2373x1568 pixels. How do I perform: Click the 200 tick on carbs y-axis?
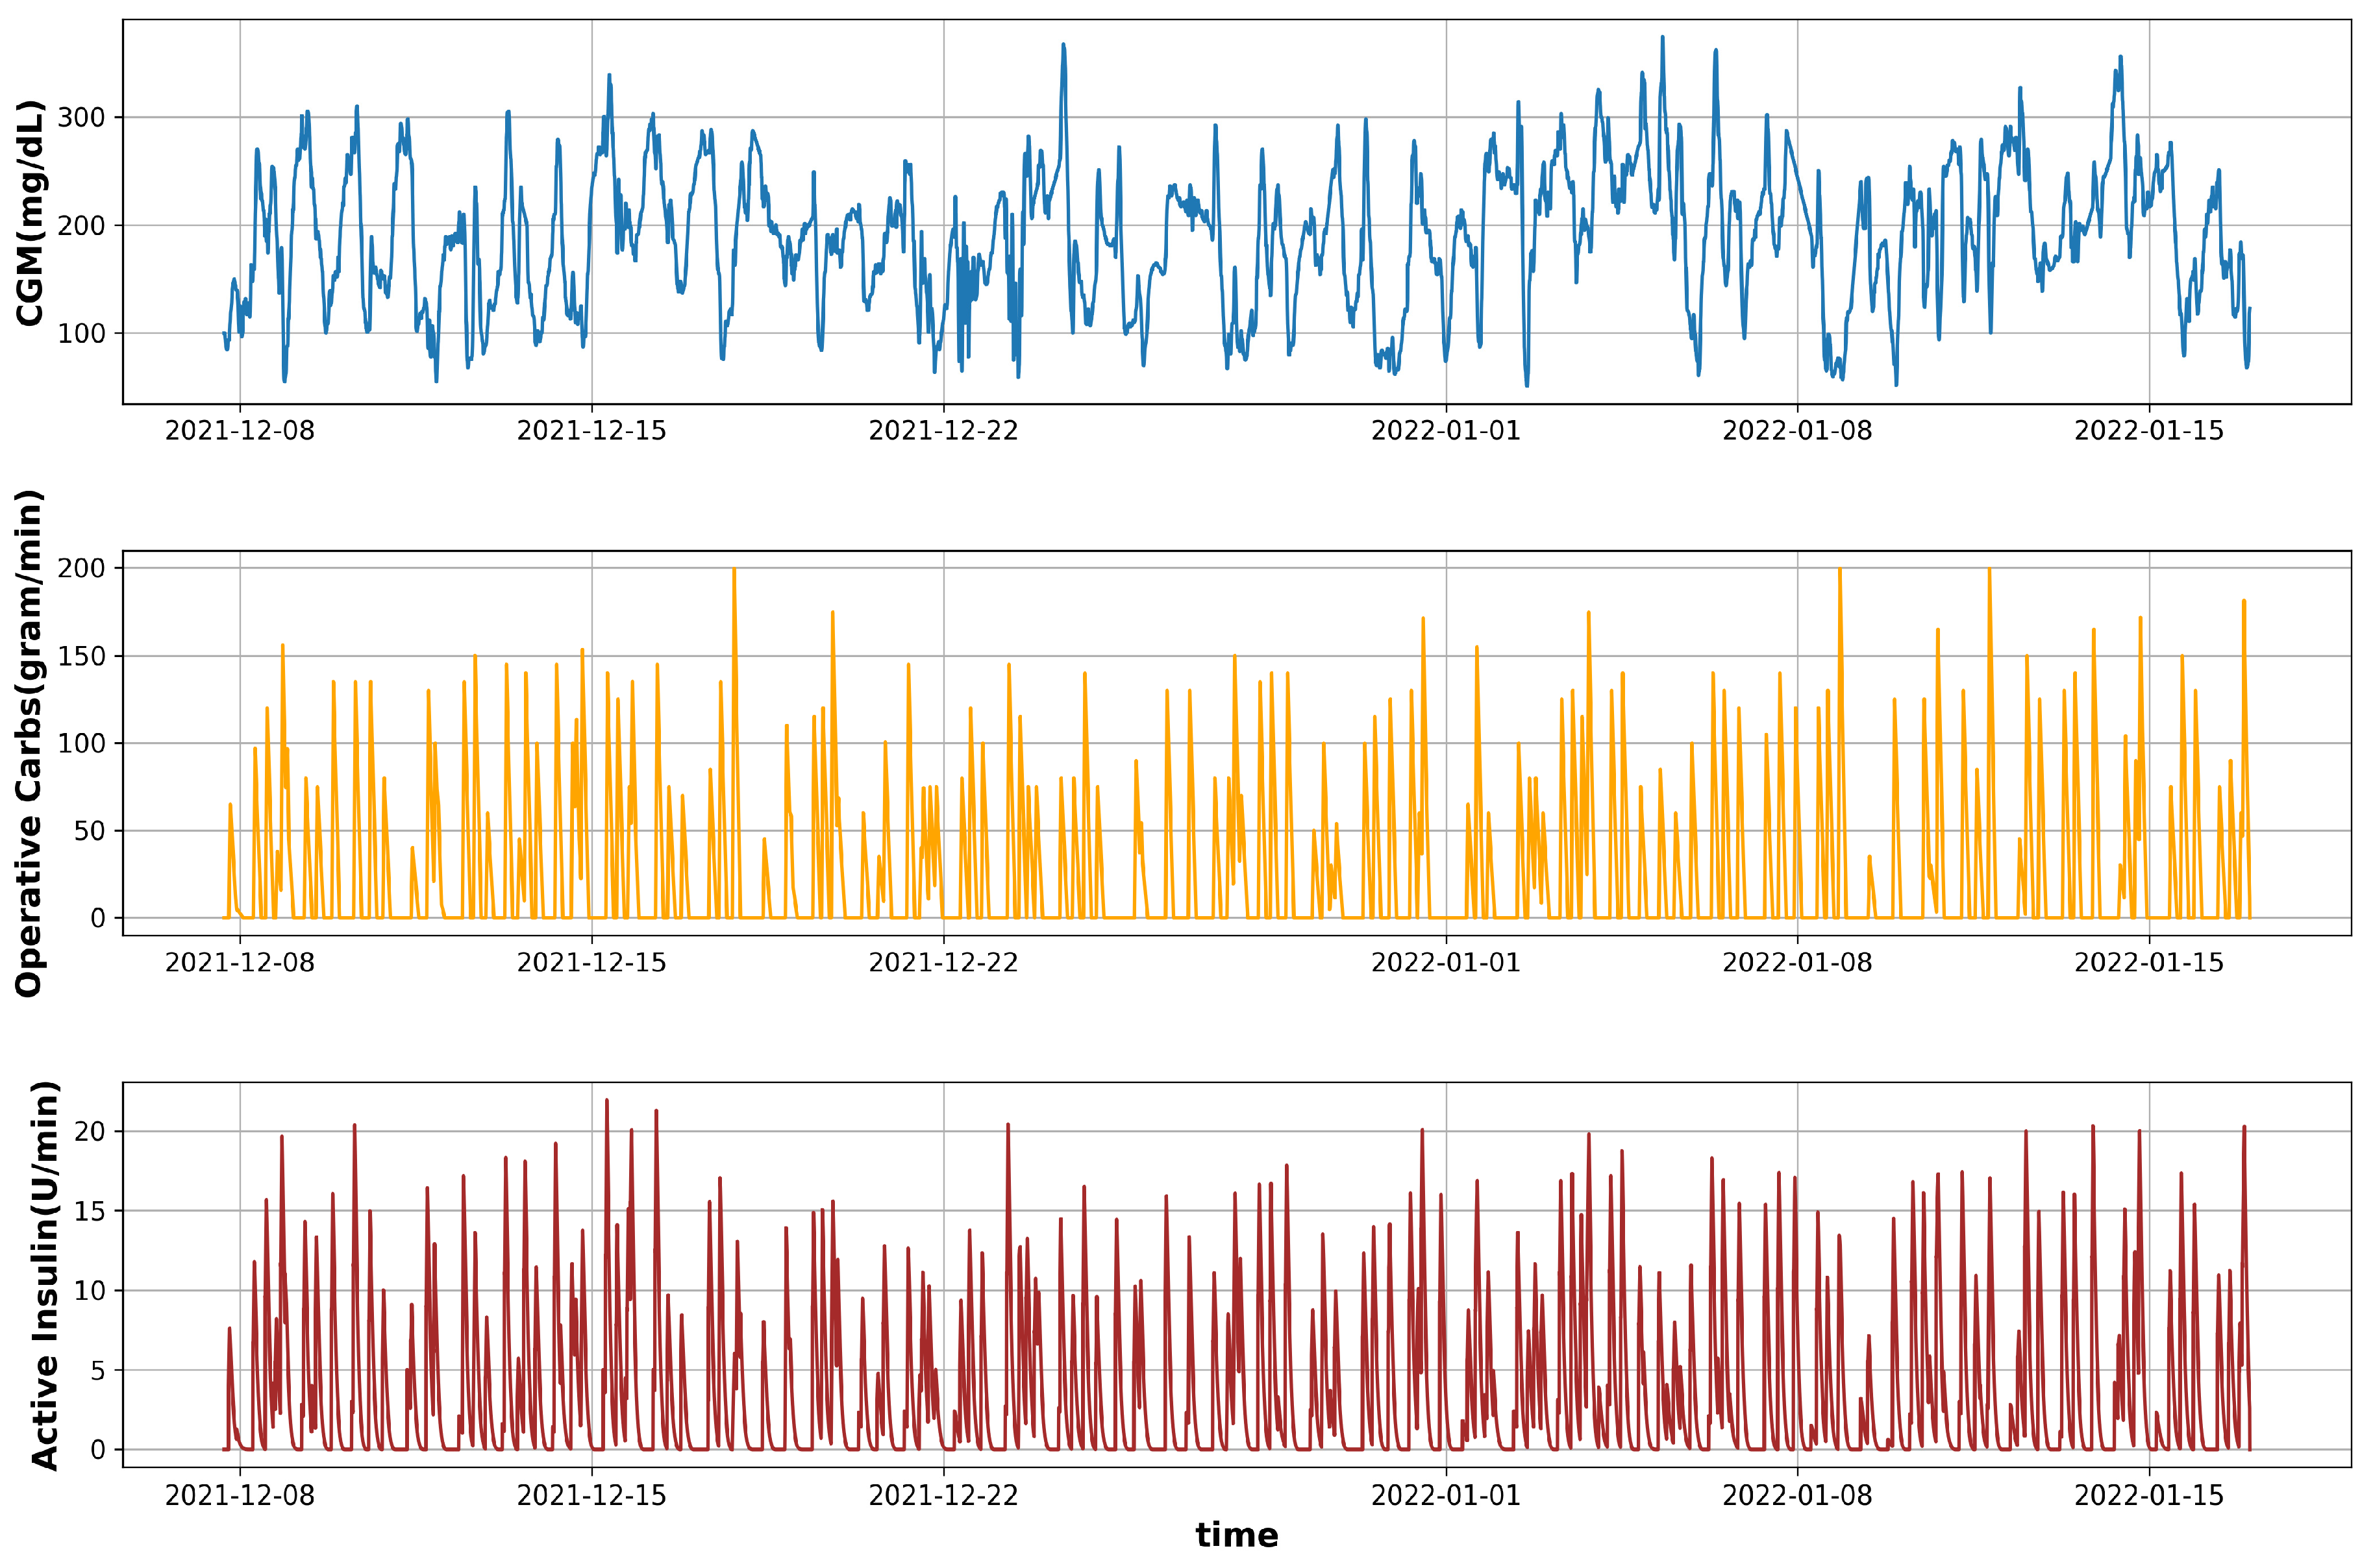pos(81,568)
